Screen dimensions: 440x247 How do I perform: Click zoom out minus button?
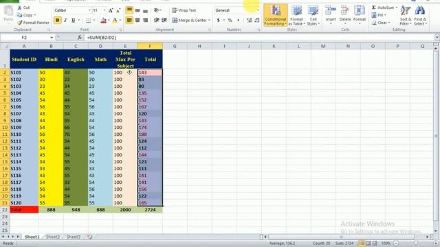[x=396, y=244]
